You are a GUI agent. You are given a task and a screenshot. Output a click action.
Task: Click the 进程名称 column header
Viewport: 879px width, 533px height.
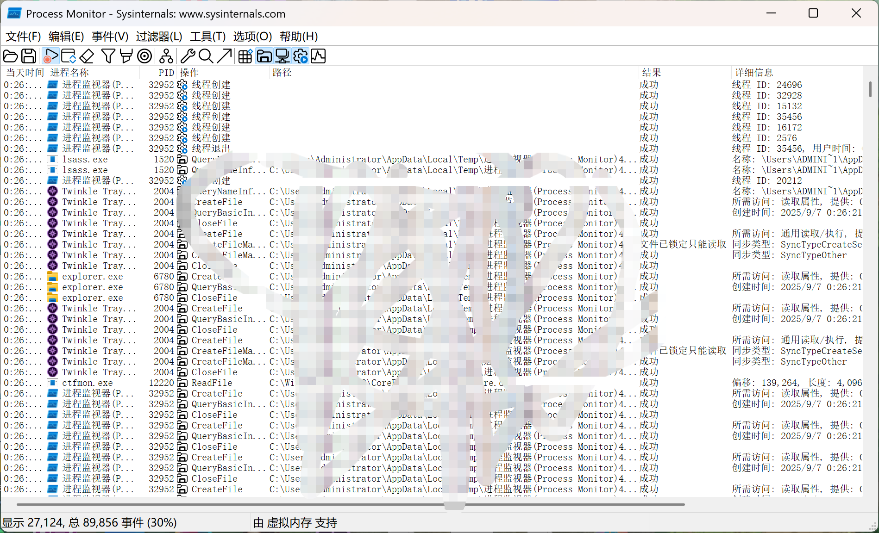(93, 73)
